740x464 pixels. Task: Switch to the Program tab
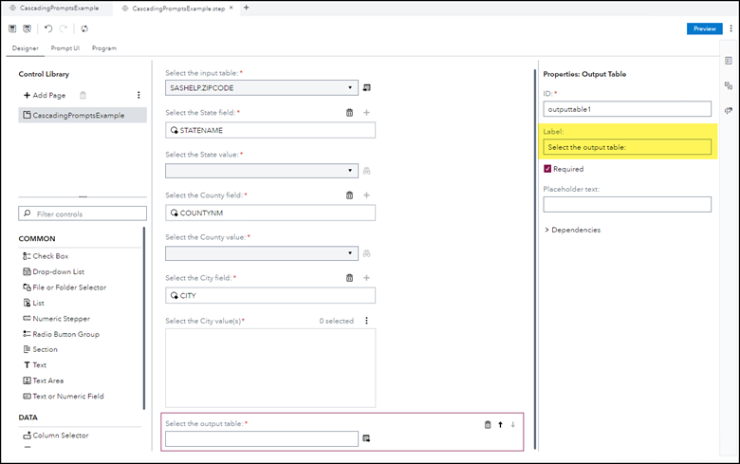tap(104, 48)
